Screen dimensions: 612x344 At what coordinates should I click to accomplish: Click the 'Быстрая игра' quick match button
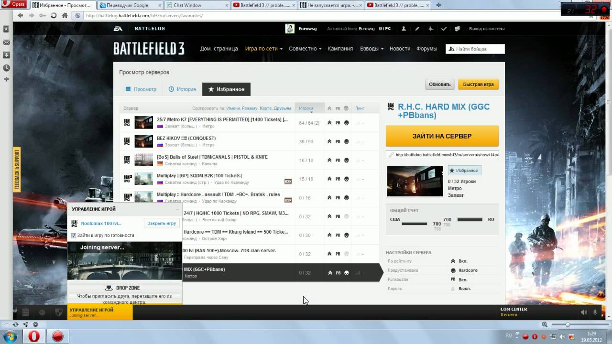(478, 84)
